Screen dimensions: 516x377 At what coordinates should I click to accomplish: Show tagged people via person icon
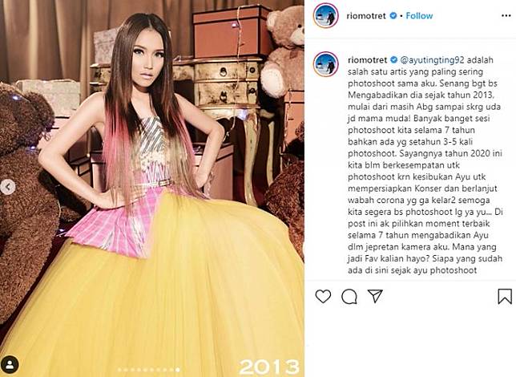coord(10,364)
